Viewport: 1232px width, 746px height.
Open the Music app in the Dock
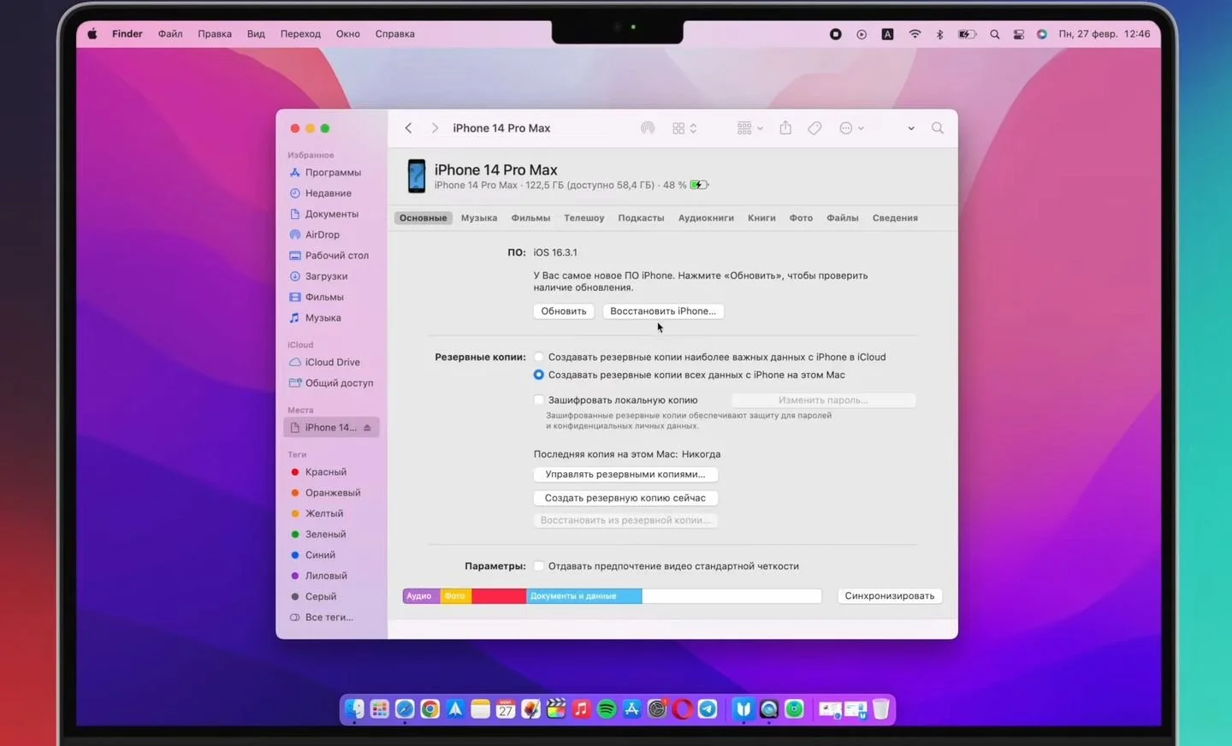coord(582,709)
